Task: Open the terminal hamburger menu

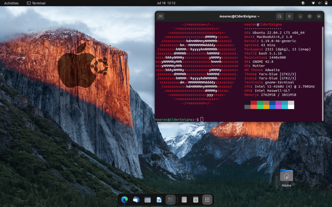Action: tap(289, 16)
